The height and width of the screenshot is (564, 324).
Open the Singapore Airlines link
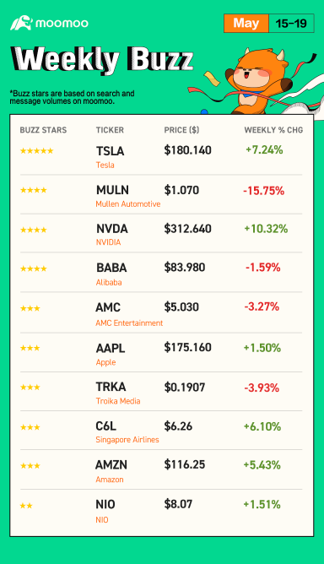tap(127, 440)
